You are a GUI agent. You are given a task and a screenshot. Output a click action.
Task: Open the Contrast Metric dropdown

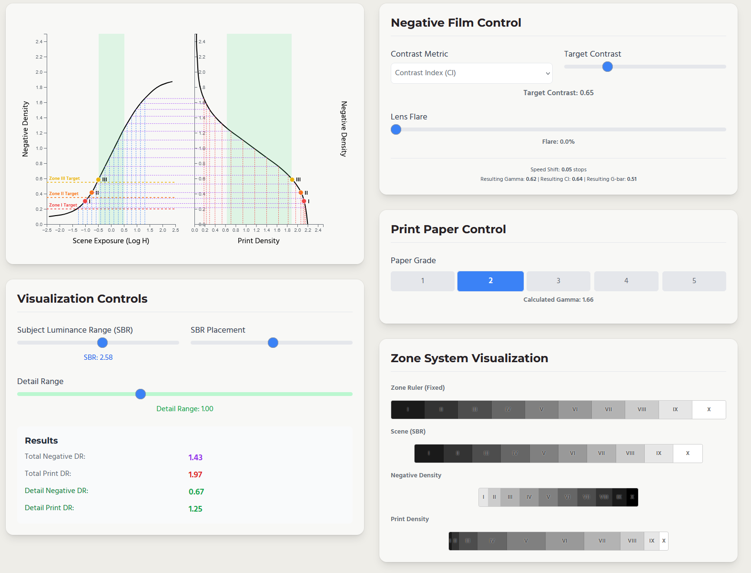pyautogui.click(x=471, y=73)
